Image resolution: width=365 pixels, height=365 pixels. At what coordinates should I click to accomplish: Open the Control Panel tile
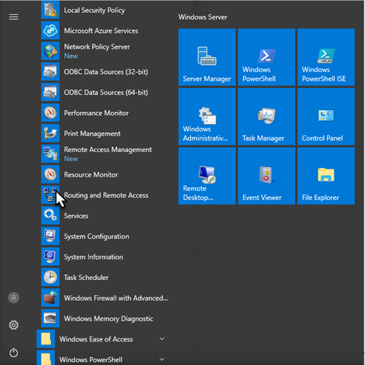click(x=326, y=116)
